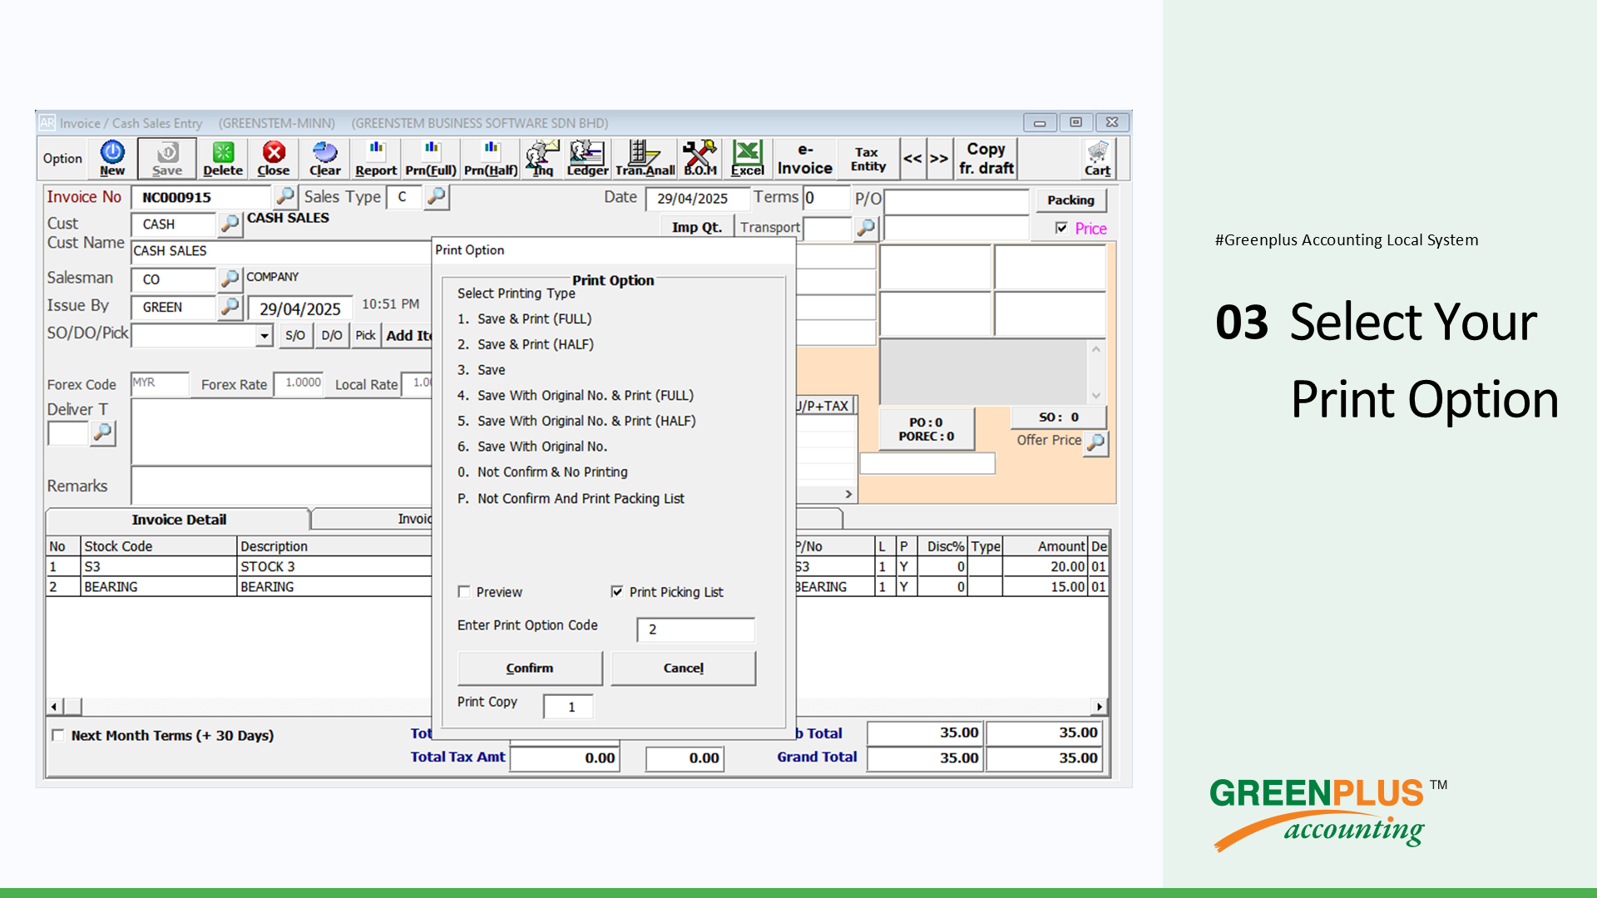Click the Imp Qt. button
Image resolution: width=1597 pixels, height=898 pixels.
(x=697, y=227)
